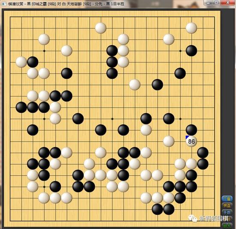Toggle the 手数 move numbers button
The image size is (236, 229).
pyautogui.click(x=227, y=212)
